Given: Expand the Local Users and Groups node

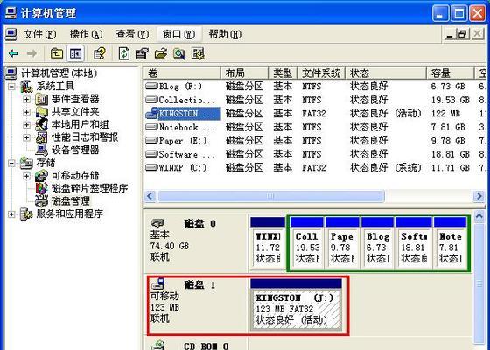Looking at the screenshot, I should pos(26,124).
